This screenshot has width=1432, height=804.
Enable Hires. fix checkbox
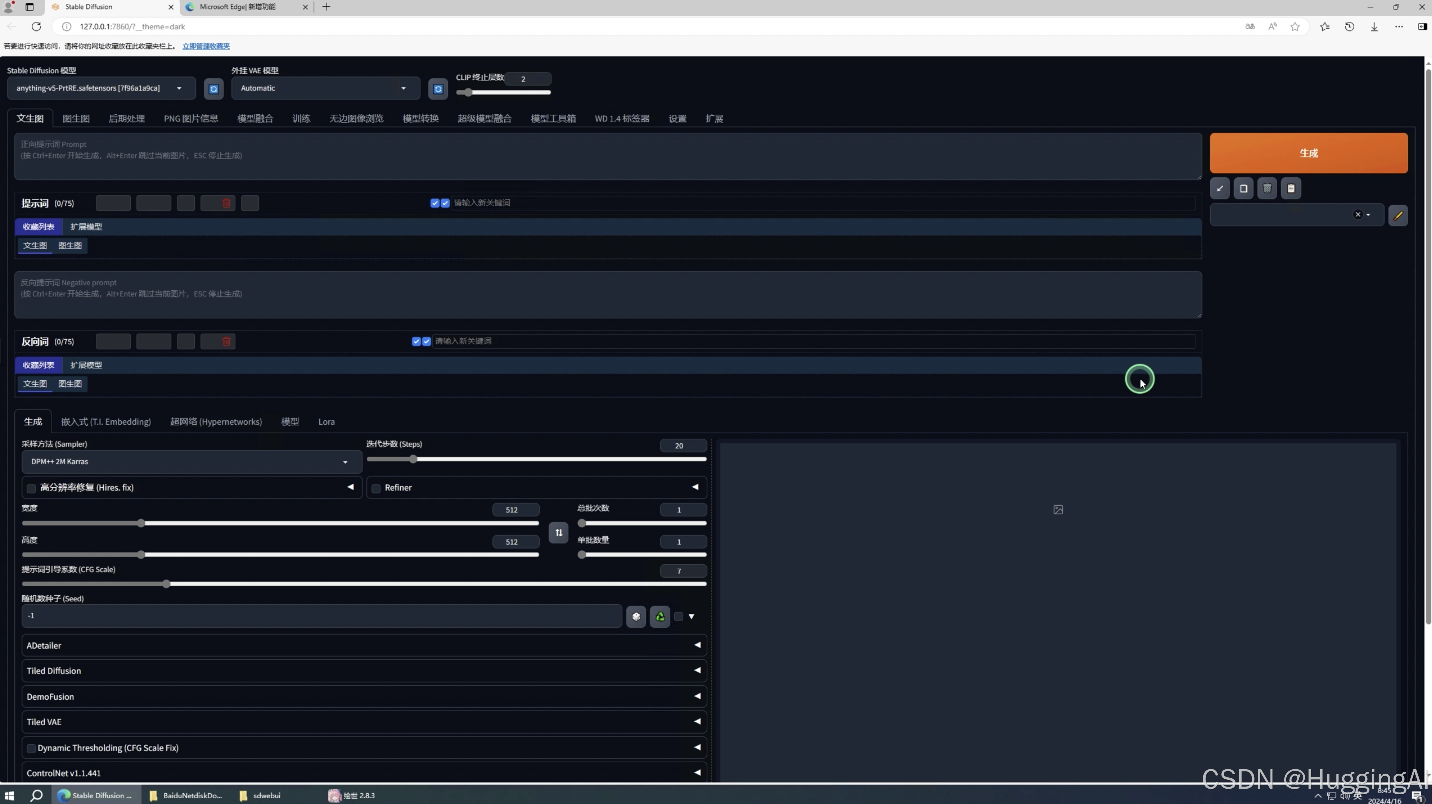(x=31, y=488)
